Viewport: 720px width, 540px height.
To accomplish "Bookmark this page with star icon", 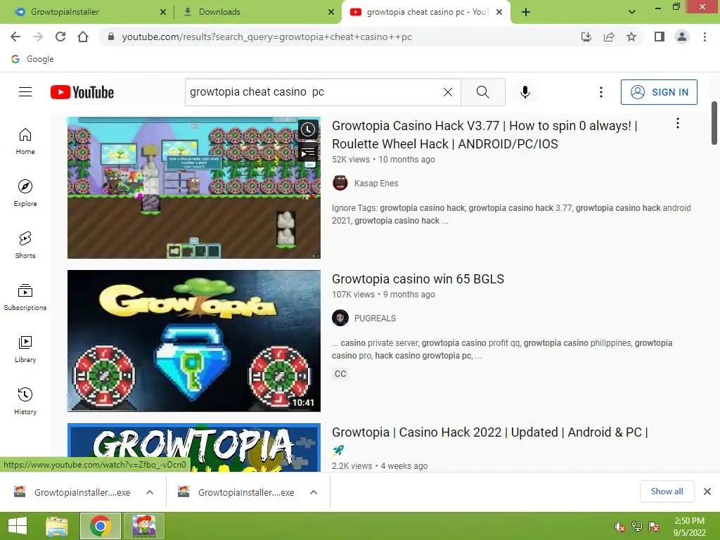I will click(x=631, y=37).
